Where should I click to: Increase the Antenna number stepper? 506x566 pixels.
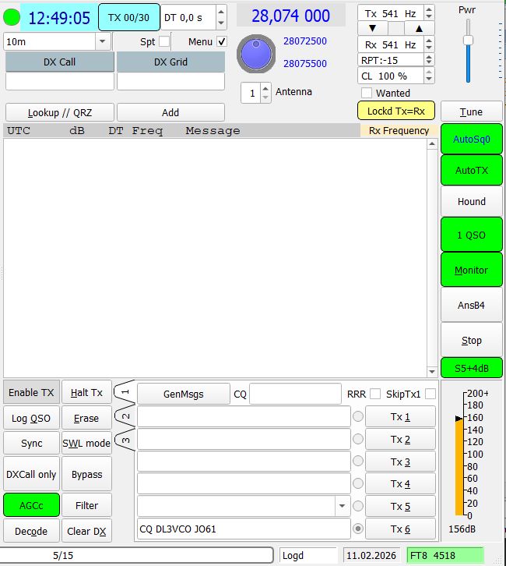click(266, 88)
